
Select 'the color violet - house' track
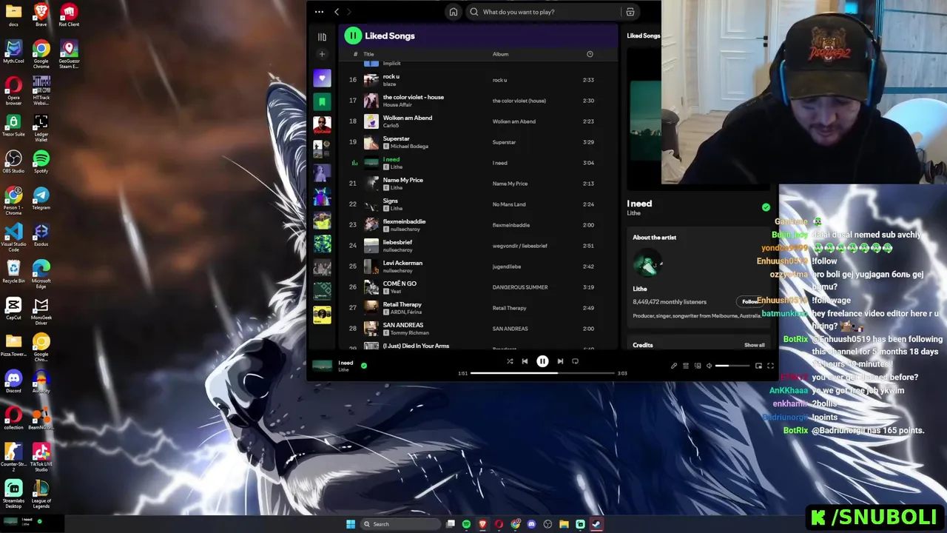pos(477,101)
